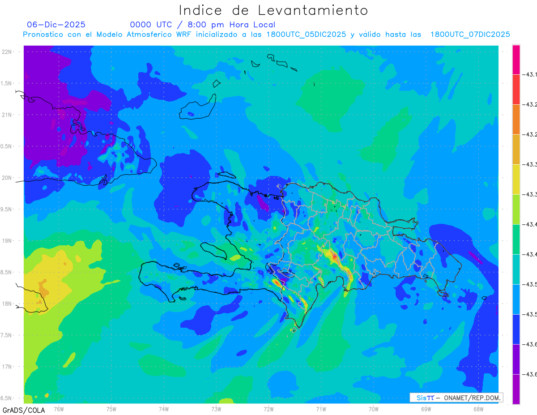Click the "17N" latitude label

coord(8,367)
